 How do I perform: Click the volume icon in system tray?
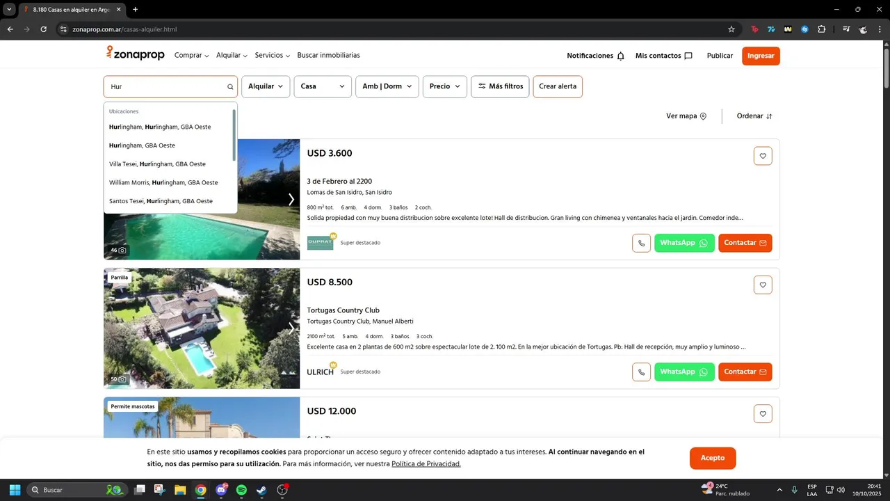tap(841, 490)
